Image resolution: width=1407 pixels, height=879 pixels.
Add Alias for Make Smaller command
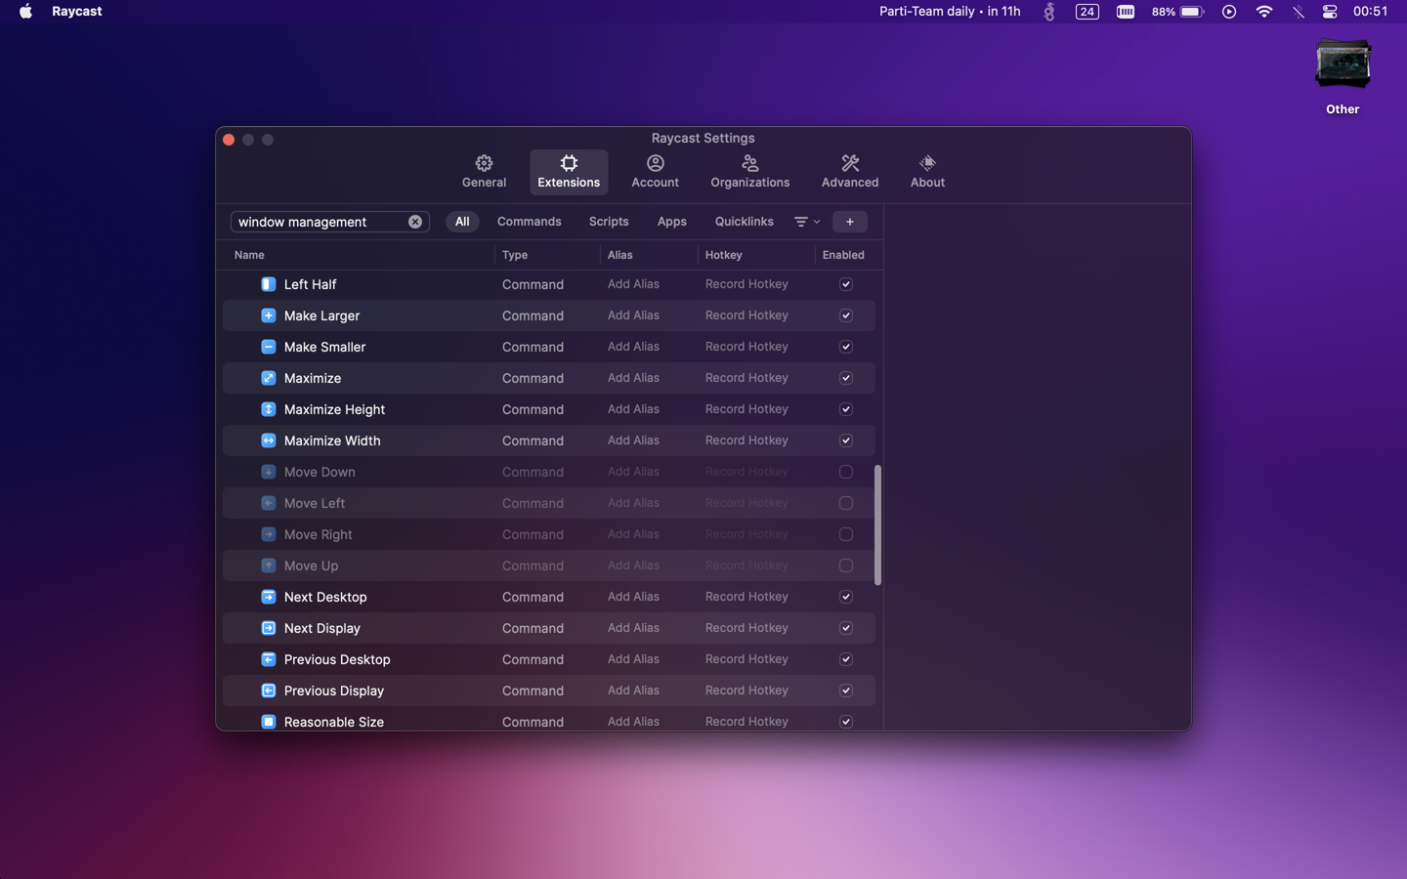pyautogui.click(x=633, y=347)
